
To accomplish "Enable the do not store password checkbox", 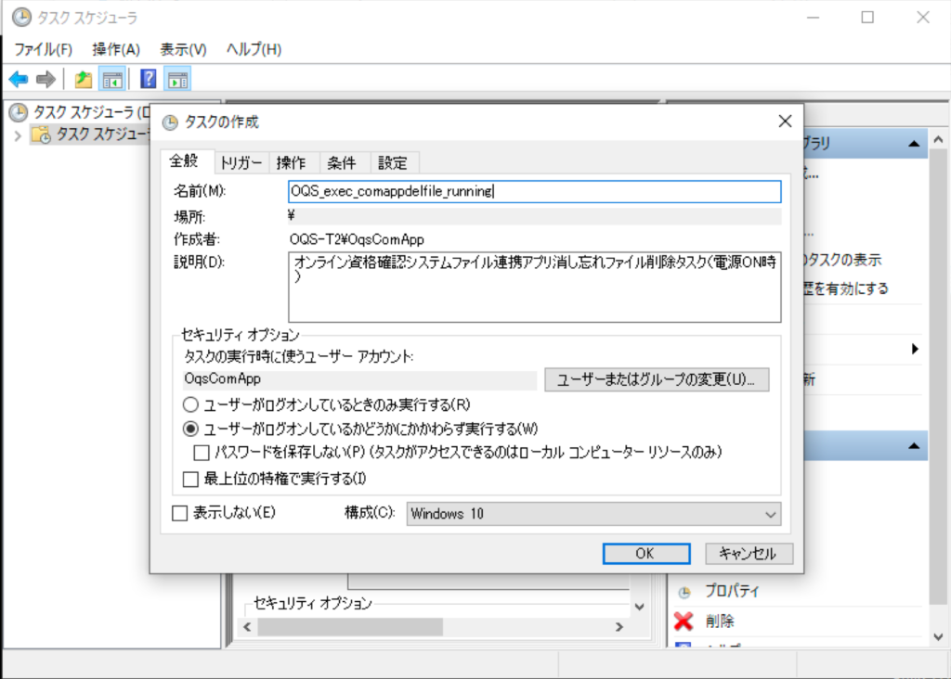I will click(x=201, y=453).
